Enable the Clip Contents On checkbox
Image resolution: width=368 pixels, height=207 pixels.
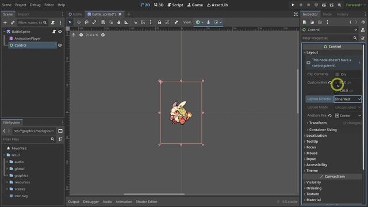click(x=337, y=74)
